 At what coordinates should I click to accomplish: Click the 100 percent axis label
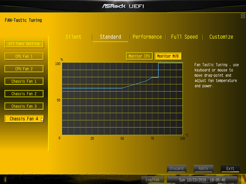click(x=58, y=64)
